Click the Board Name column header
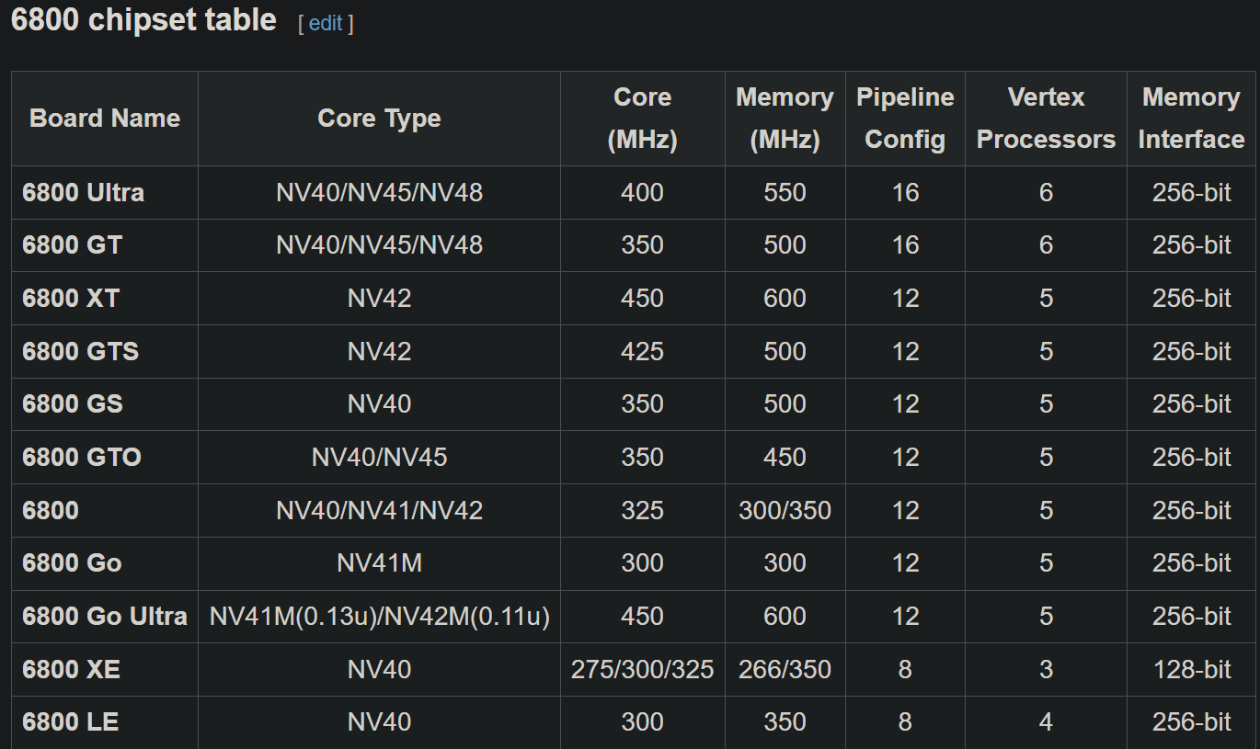 click(105, 119)
